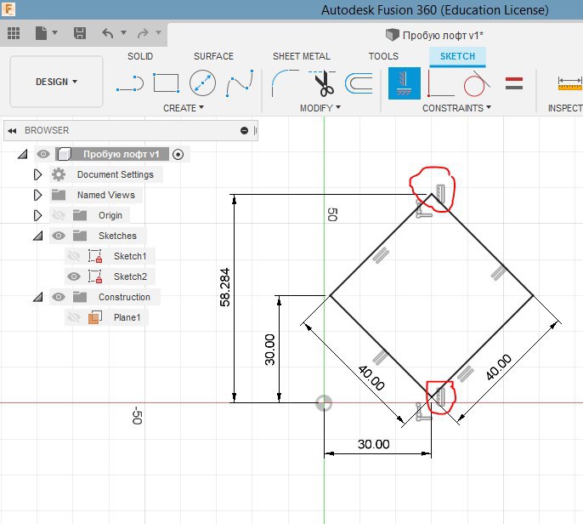Select the Offset tool
The width and height of the screenshot is (583, 524).
pos(359,83)
